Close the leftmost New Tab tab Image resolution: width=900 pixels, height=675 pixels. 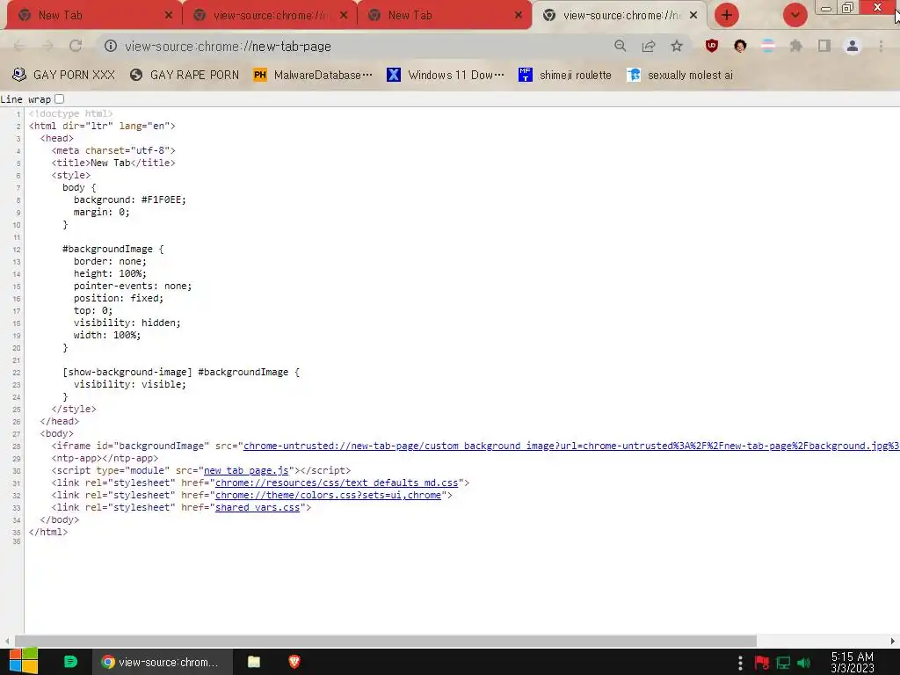[x=168, y=16]
